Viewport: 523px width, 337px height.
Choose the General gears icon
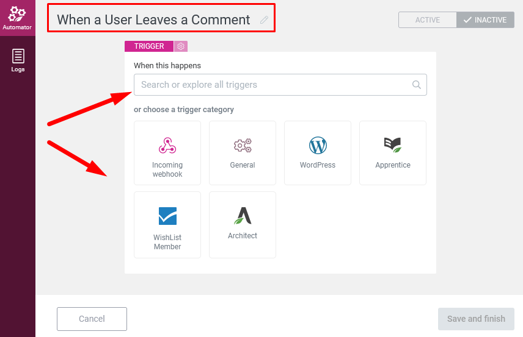click(243, 146)
